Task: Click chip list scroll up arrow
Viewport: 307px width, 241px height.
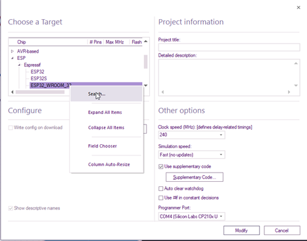Action: click(146, 41)
